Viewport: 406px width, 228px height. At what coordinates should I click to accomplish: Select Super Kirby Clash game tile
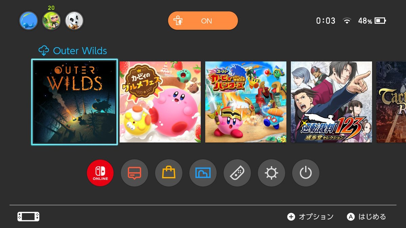click(x=246, y=102)
